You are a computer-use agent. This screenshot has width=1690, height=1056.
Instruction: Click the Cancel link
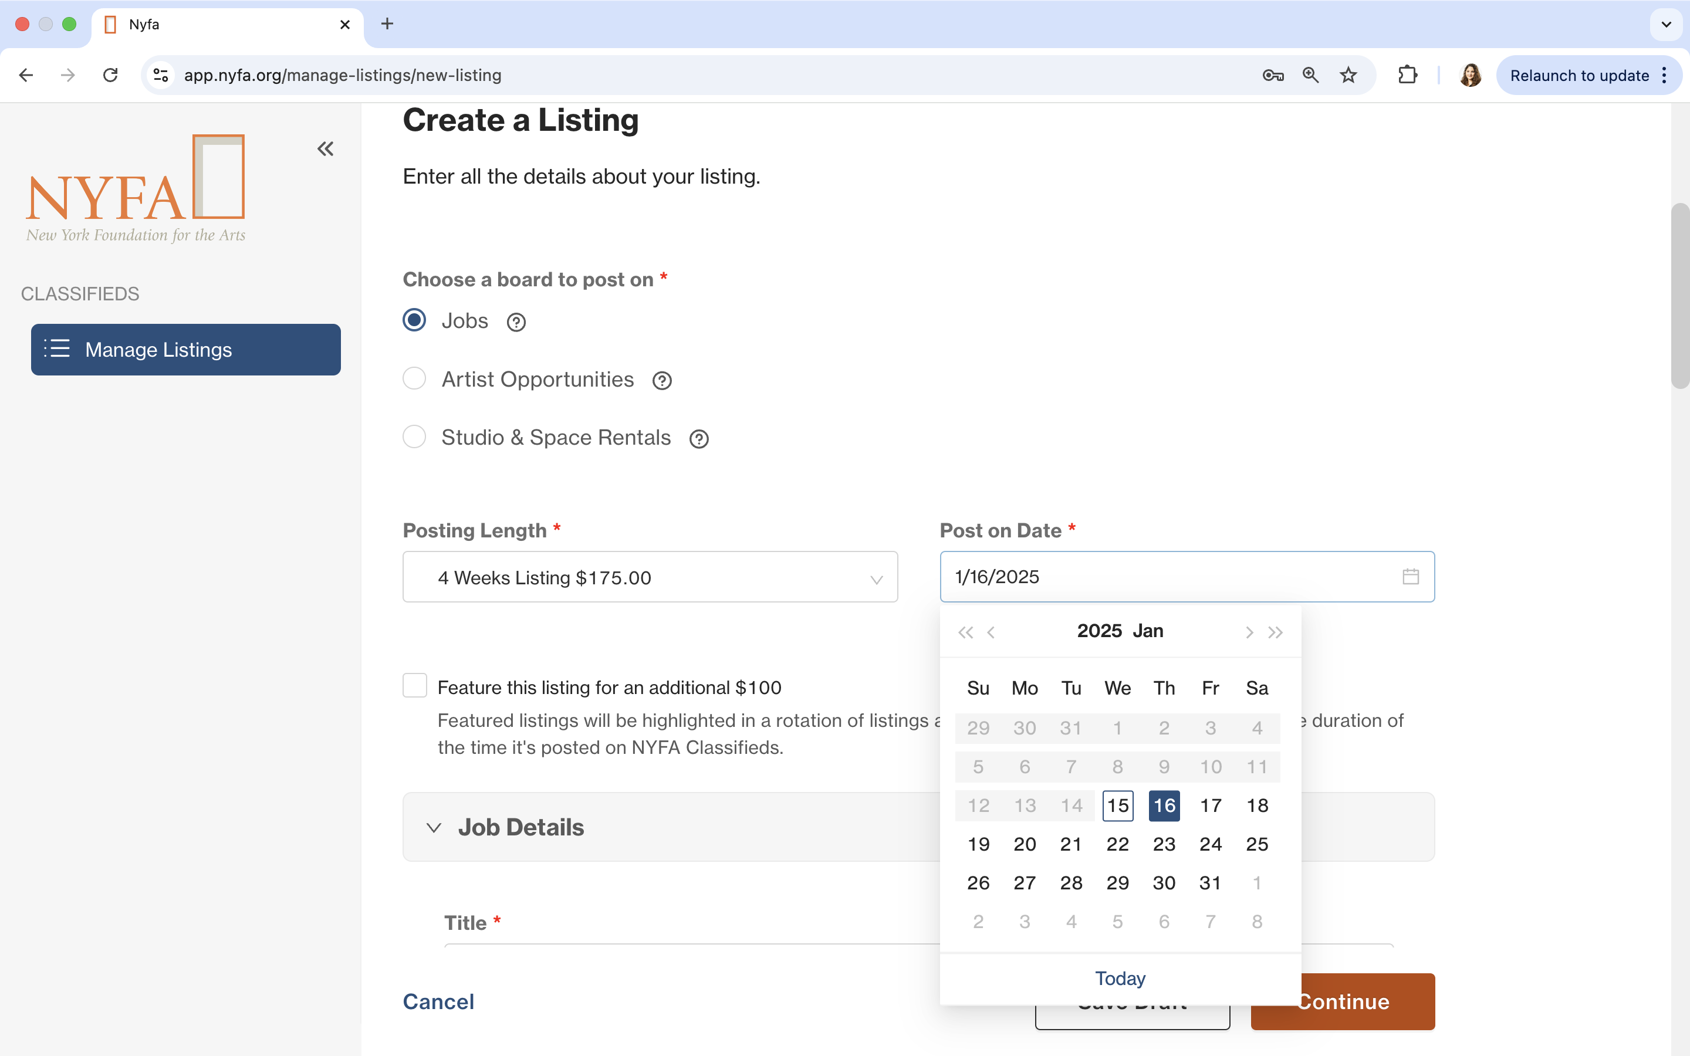pos(438,1001)
